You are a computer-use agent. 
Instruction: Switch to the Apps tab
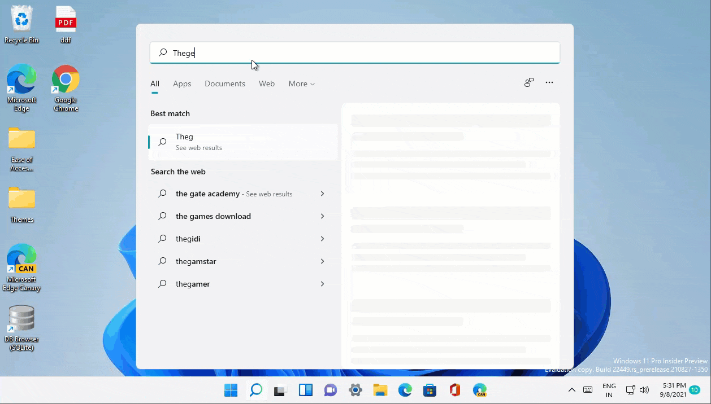click(x=182, y=84)
